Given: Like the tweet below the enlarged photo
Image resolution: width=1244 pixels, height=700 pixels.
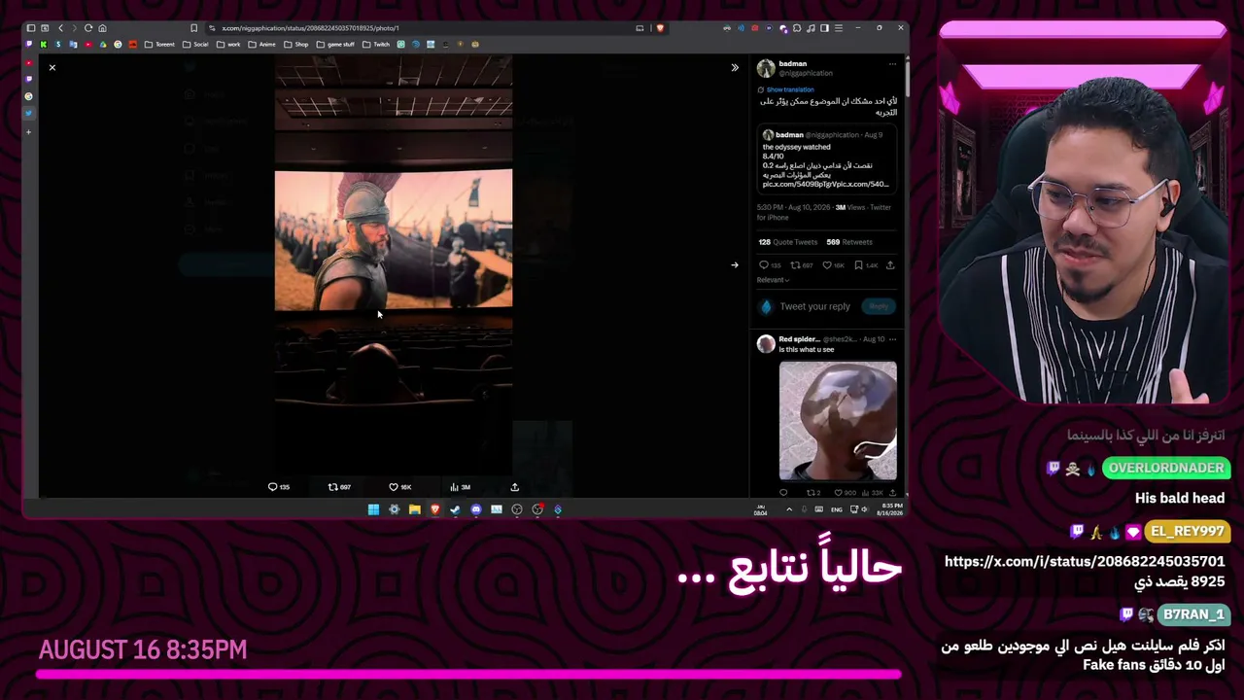Looking at the screenshot, I should pyautogui.click(x=394, y=487).
